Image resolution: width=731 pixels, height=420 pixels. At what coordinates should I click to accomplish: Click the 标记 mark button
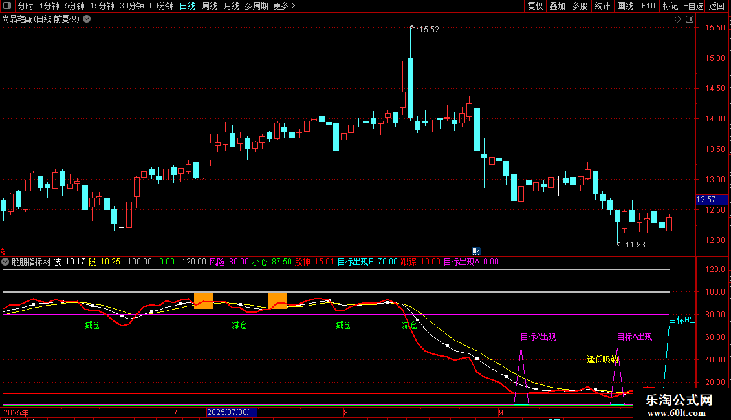tap(670, 6)
